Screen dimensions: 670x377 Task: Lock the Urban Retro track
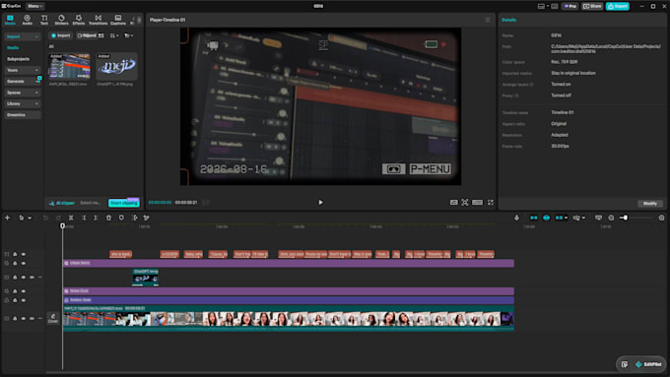tap(15, 264)
